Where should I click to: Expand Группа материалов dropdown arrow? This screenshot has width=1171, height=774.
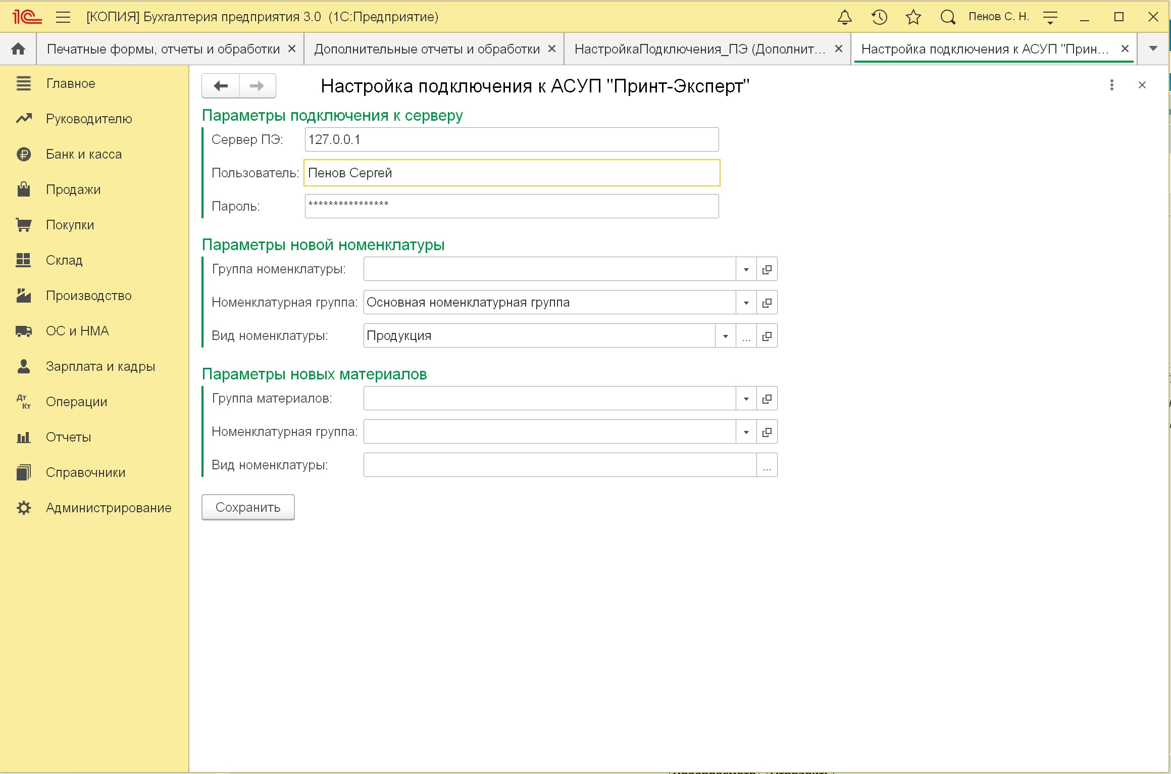tap(746, 399)
